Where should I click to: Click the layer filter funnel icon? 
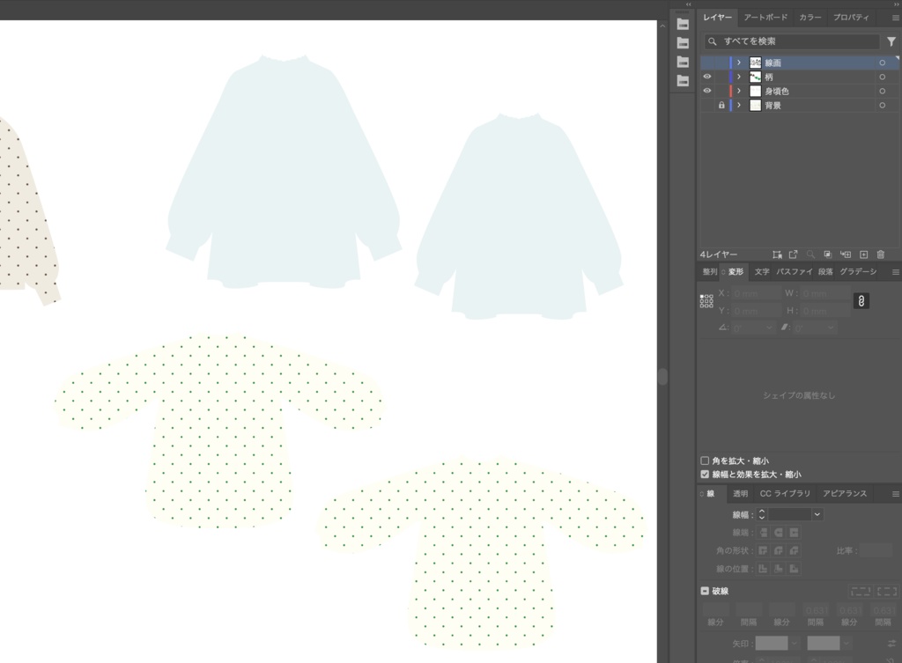[891, 41]
